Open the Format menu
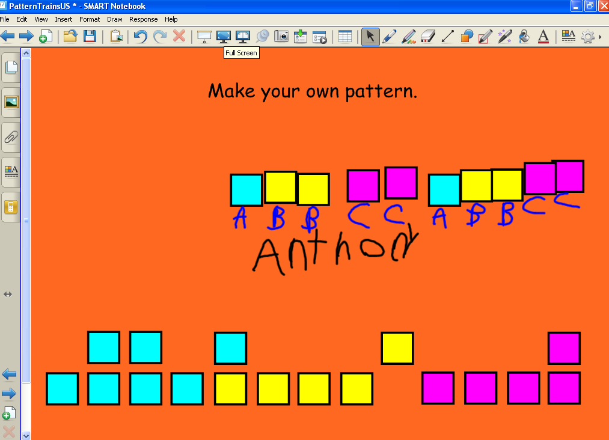Viewport: 609px width, 440px height. (90, 19)
